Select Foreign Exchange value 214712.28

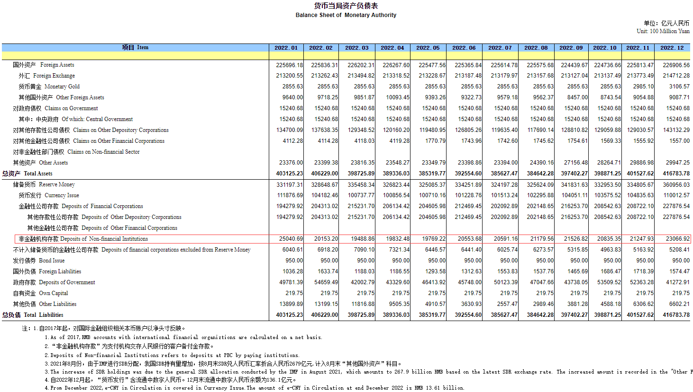[x=676, y=76]
